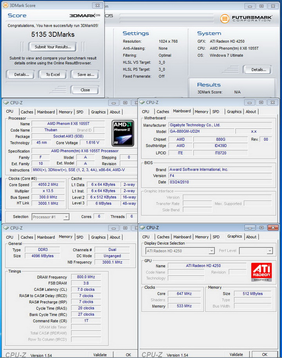Viewport: 282px width, 358px height.
Task: Click the CPU-Z icon in Mainboard window title bar
Action: [142, 102]
